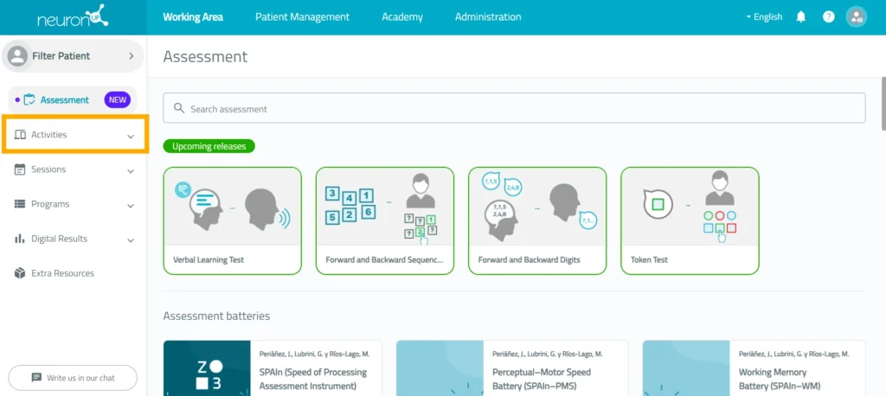
Task: Switch to Working Area tab
Action: pyautogui.click(x=193, y=17)
